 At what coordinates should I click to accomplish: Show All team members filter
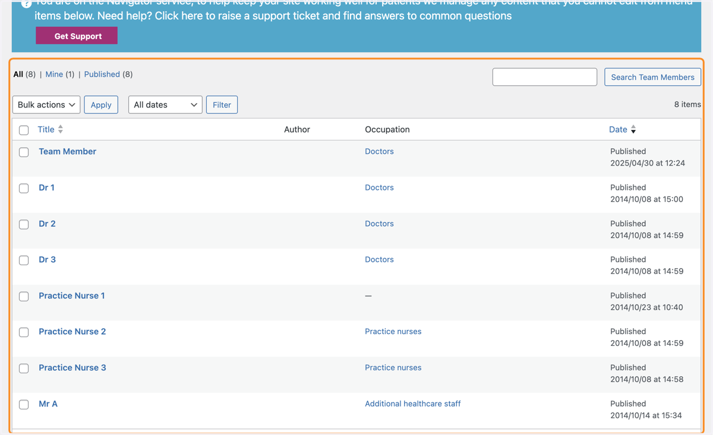pos(18,74)
